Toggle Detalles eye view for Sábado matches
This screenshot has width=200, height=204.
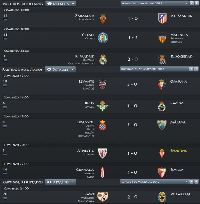click(x=61, y=4)
